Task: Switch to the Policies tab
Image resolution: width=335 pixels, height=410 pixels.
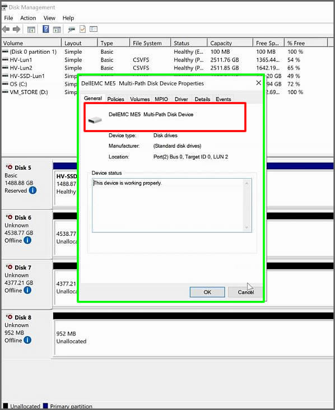Action: coord(115,99)
